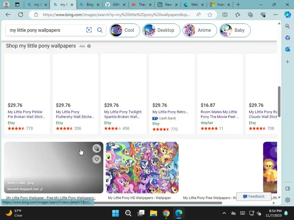The height and width of the screenshot is (220, 294).
Task: Open File Explorer from taskbar
Action: point(153,213)
